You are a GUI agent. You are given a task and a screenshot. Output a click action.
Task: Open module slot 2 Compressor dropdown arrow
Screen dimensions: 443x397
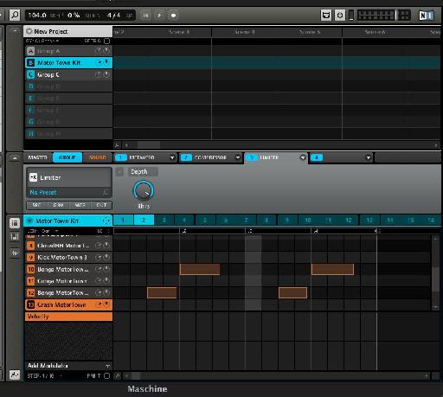238,157
